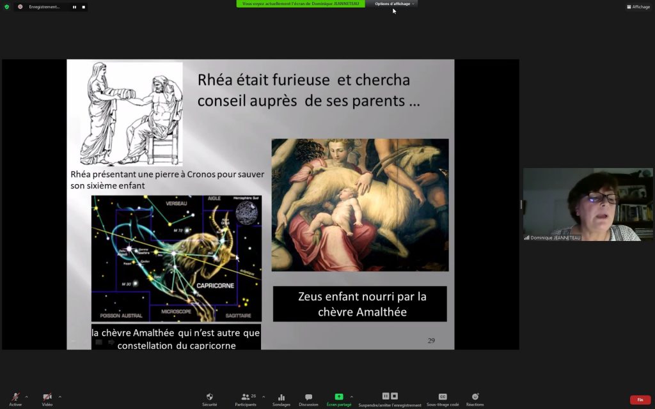The width and height of the screenshot is (655, 409).
Task: Click caption 'Rhéa présentant une pierre à Cronos'
Action: [167, 180]
